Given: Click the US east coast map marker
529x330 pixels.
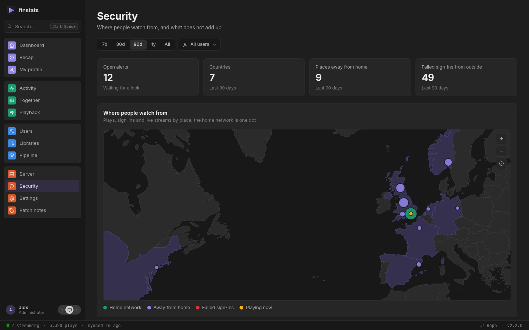Looking at the screenshot, I should pos(157,268).
